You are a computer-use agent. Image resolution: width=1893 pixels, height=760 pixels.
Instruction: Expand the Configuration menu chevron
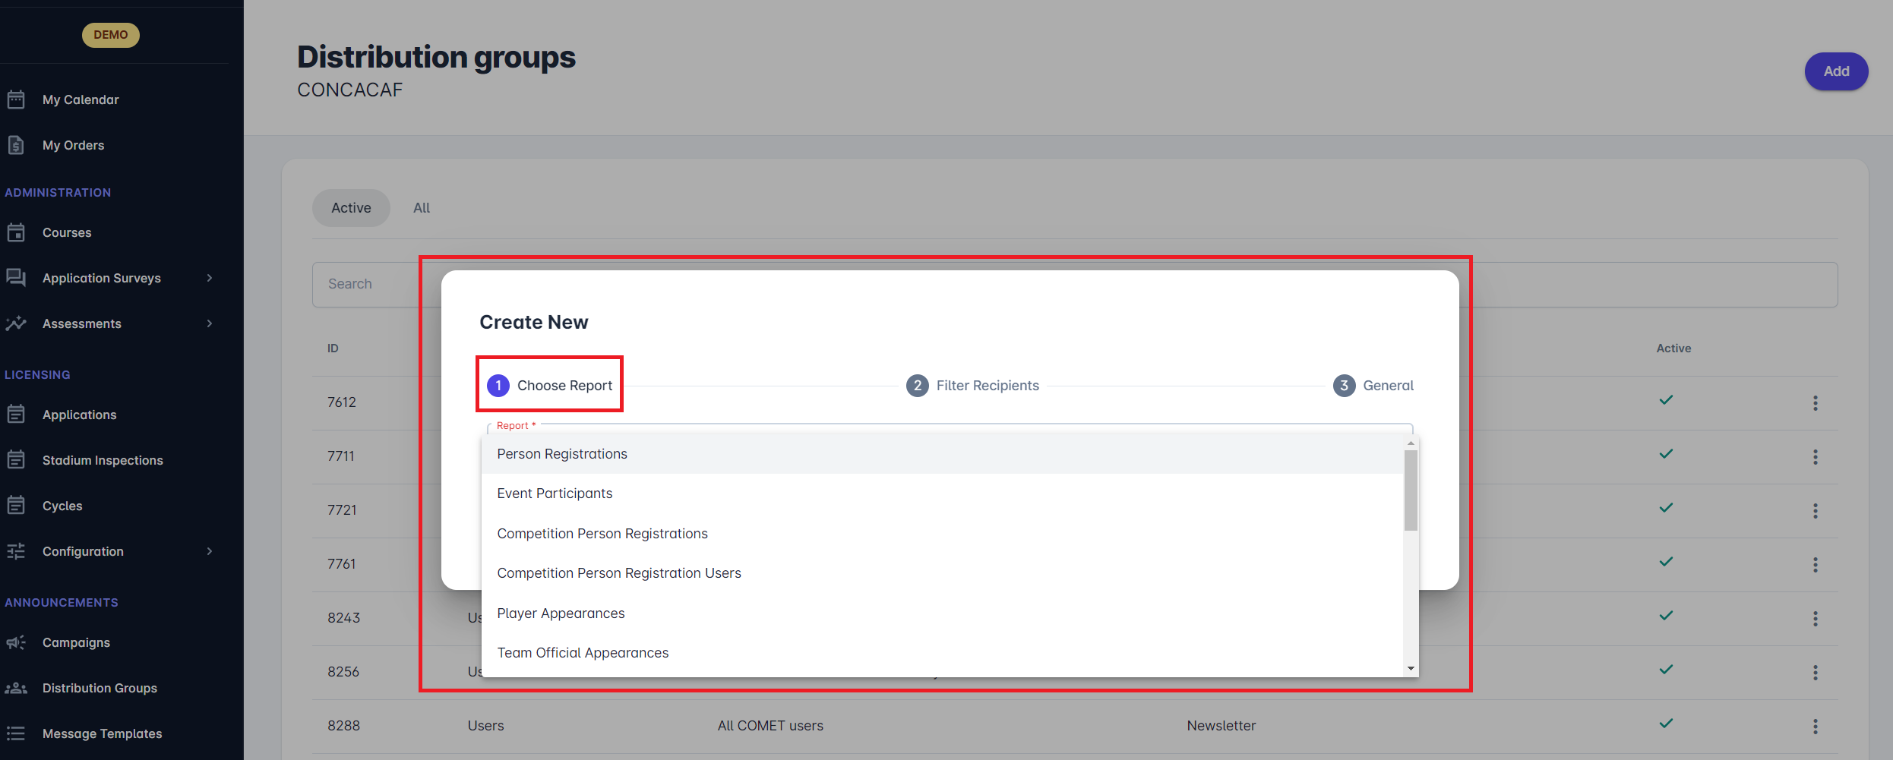tap(210, 551)
